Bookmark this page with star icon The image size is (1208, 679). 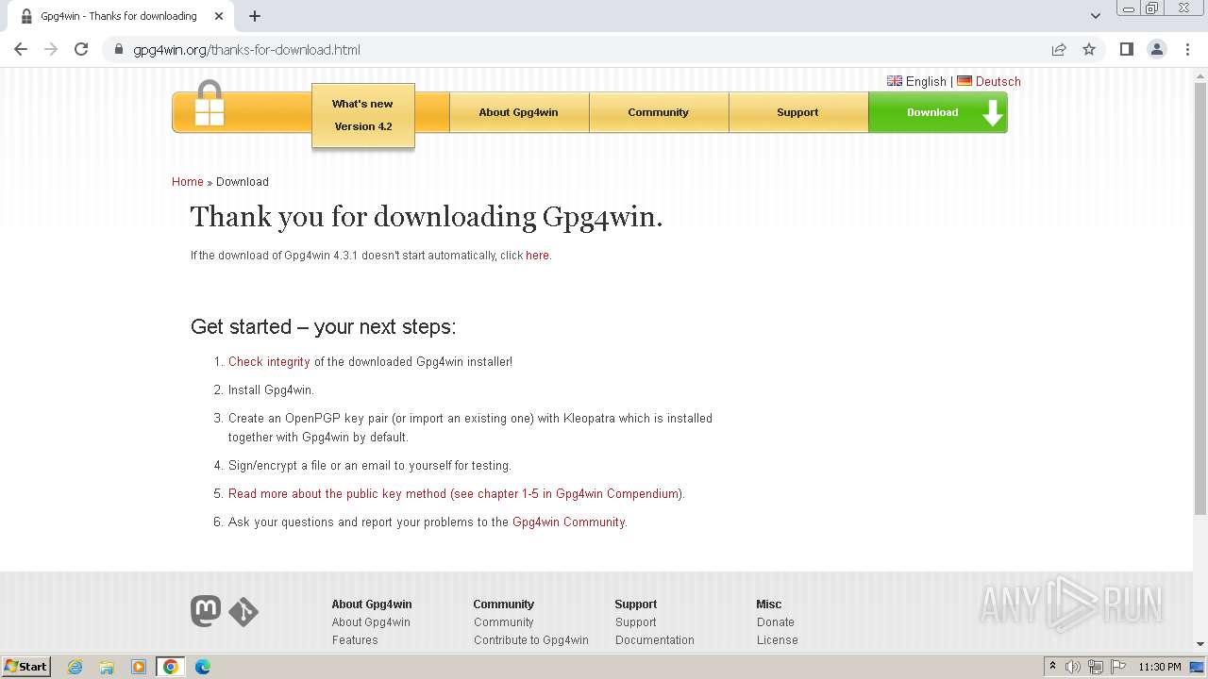[x=1089, y=50]
